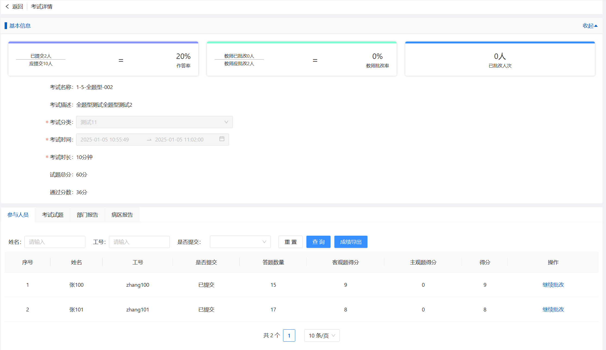Select the participants tab
The width and height of the screenshot is (606, 350).
[x=18, y=215]
